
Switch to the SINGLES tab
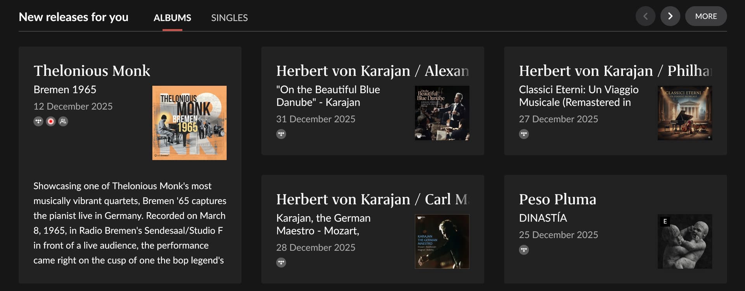coord(229,18)
